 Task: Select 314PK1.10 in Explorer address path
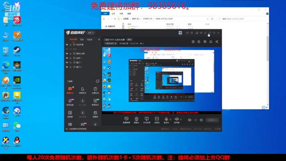click(148, 19)
